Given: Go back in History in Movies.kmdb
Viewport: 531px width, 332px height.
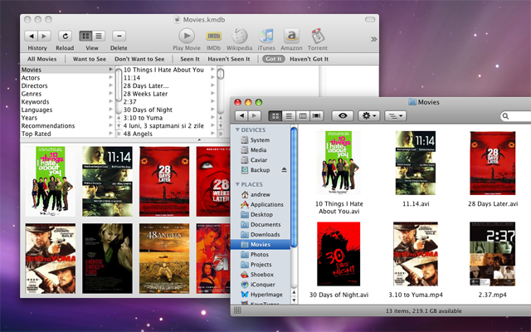Looking at the screenshot, I should point(32,36).
